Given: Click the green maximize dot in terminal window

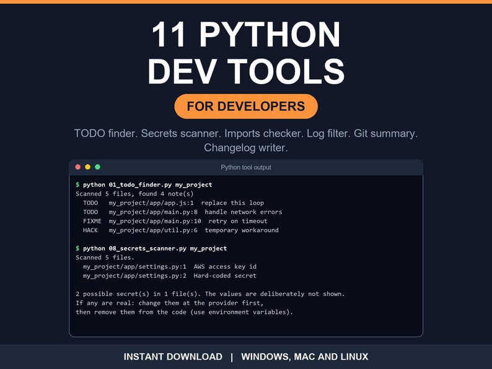Looking at the screenshot, I should click(x=97, y=167).
